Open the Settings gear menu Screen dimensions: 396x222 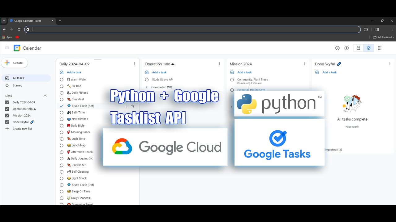[346, 48]
